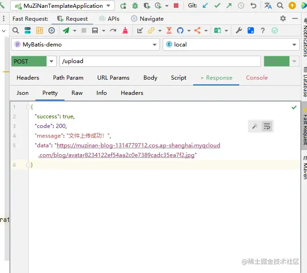307x273 pixels.
Task: Click the circular target icon
Action: [52, 30]
